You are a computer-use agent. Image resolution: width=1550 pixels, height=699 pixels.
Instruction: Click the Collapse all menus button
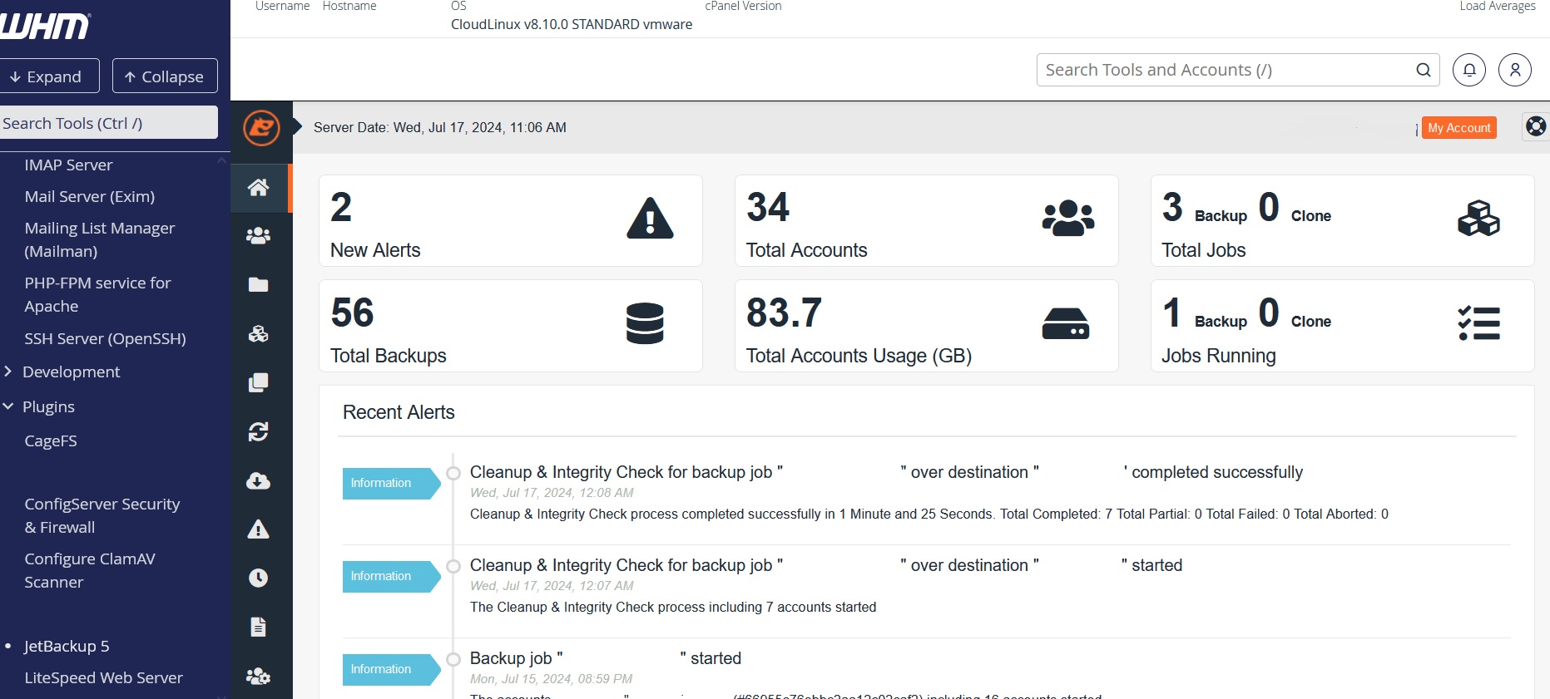[165, 76]
